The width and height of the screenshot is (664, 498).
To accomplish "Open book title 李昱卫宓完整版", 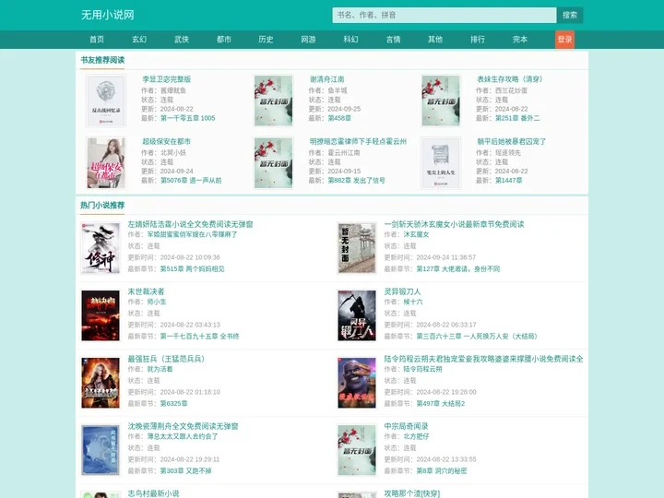I will (166, 79).
